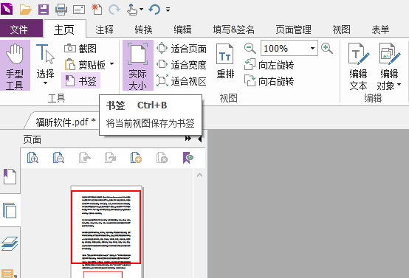
Task: Save the document with the floppy disk icon
Action: pos(44,10)
